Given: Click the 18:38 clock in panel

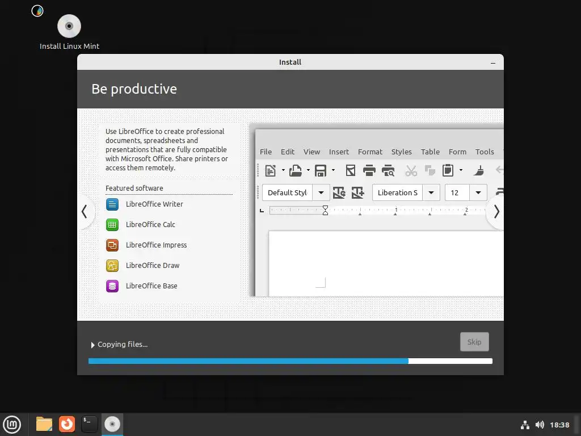Looking at the screenshot, I should 559,425.
